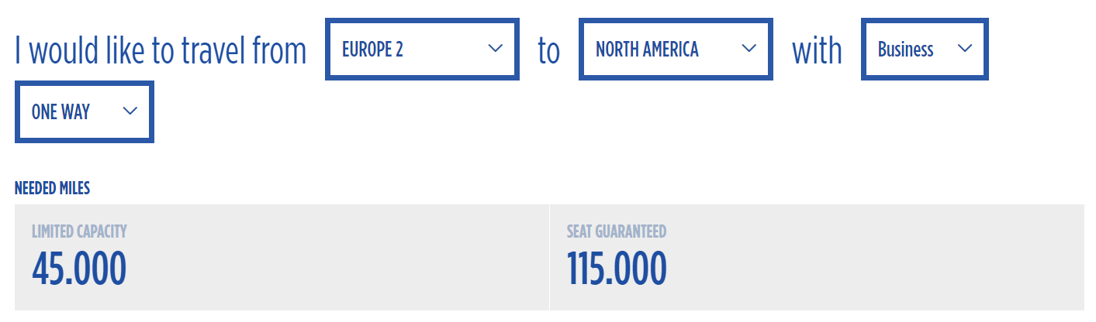Click the chevron in the NORTH AMERICA dropdown
This screenshot has width=1096, height=322.
tap(749, 49)
